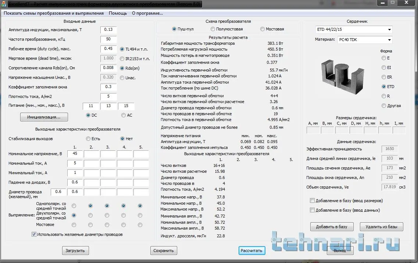Viewport: 418px width, 263px height.
Task: Choose the Uнас. radio option
Action: pos(128,78)
